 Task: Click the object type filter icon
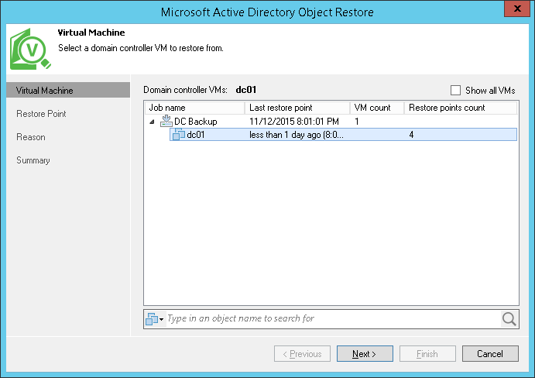point(151,318)
